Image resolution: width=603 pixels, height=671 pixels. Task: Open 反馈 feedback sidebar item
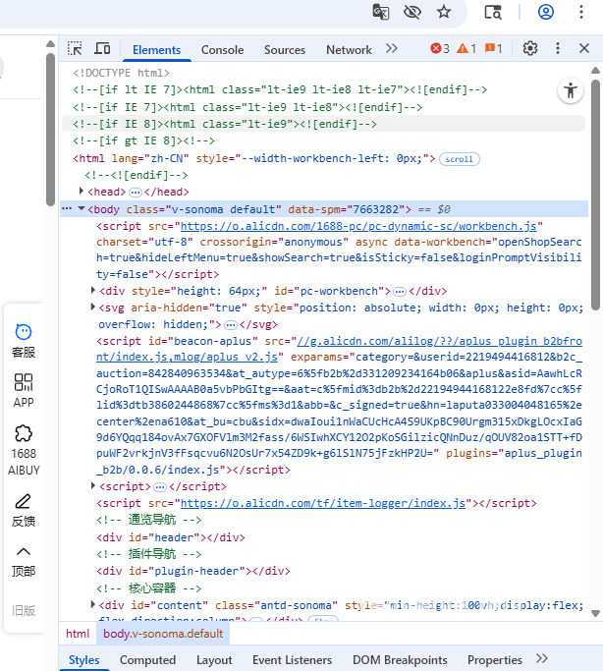pos(24,511)
